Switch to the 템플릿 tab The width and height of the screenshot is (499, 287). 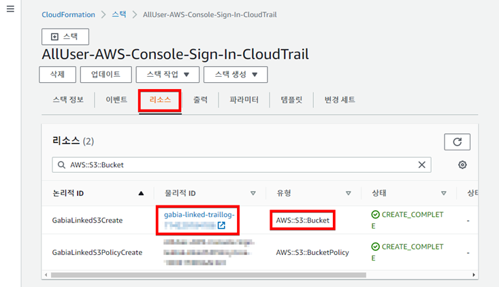tap(291, 100)
